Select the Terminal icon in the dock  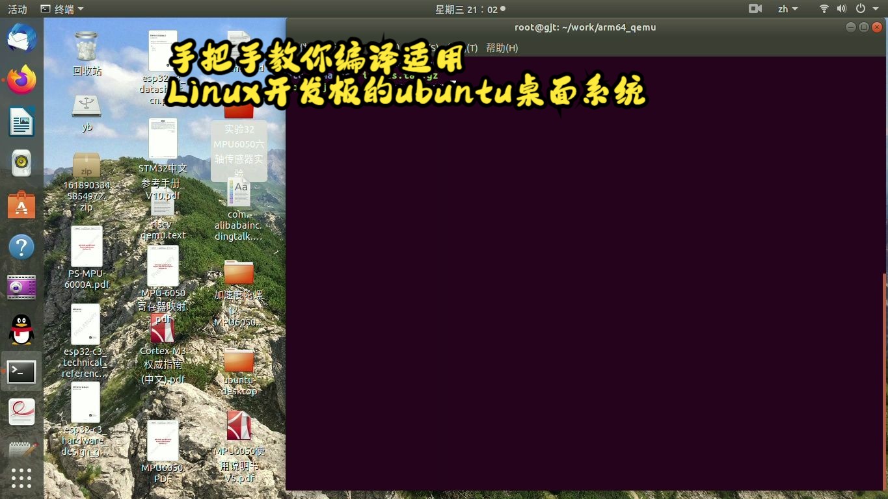[21, 372]
